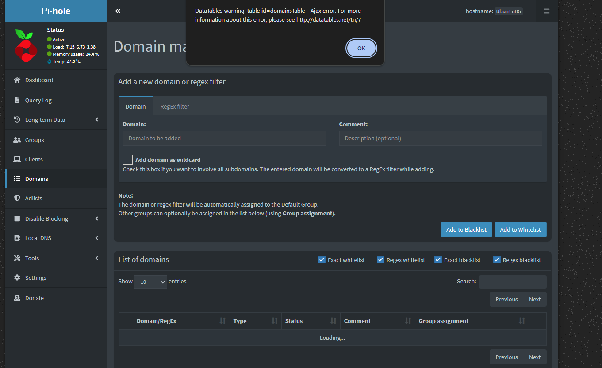
Task: Open the Clients management page
Action: pyautogui.click(x=34, y=159)
